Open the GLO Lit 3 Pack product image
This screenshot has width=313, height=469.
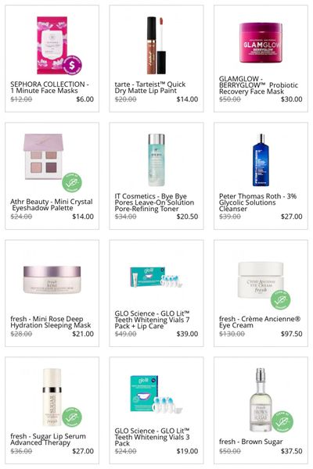point(156,394)
